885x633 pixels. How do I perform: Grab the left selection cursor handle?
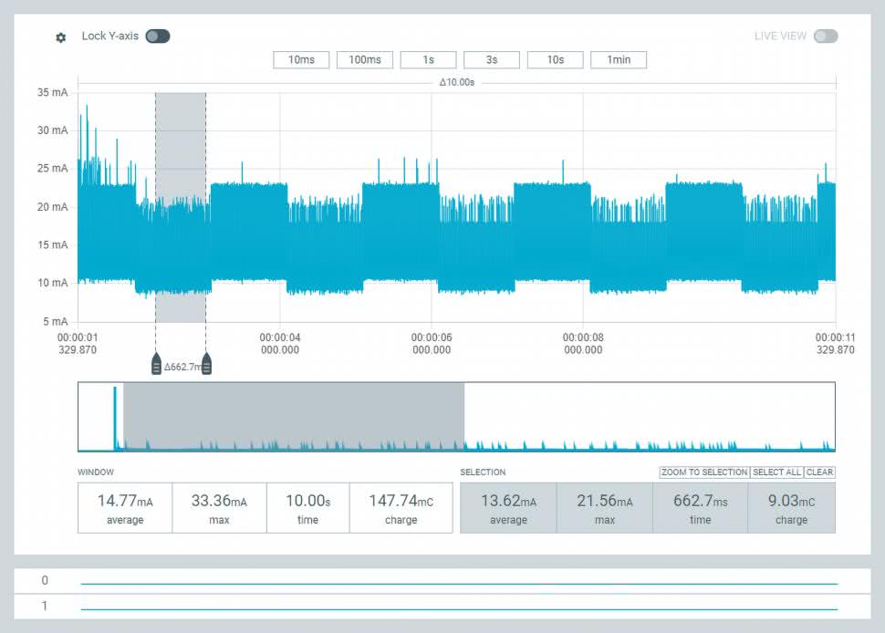[156, 366]
